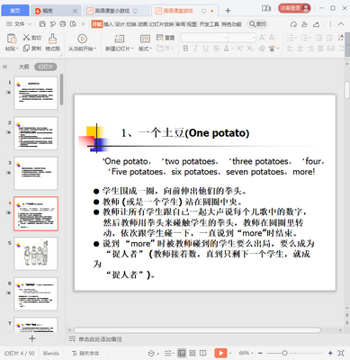Click the orange Play slideshow button
The height and width of the screenshot is (360, 350).
pos(220,353)
